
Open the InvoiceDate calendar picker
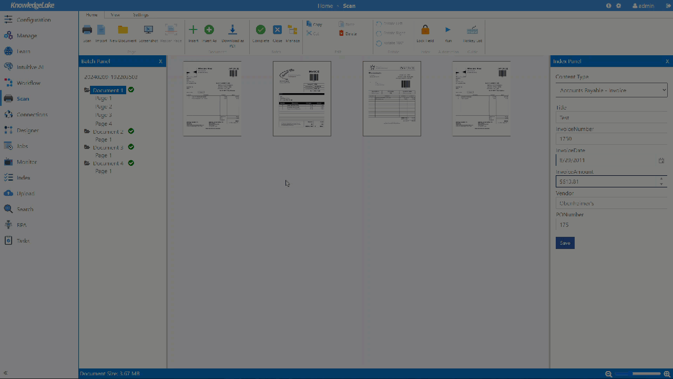[x=661, y=160]
